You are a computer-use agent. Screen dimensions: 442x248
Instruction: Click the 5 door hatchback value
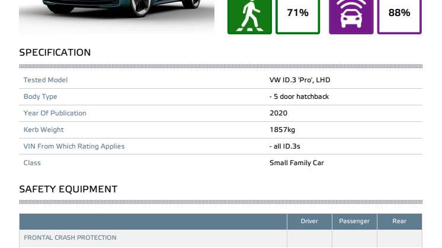[x=299, y=96]
